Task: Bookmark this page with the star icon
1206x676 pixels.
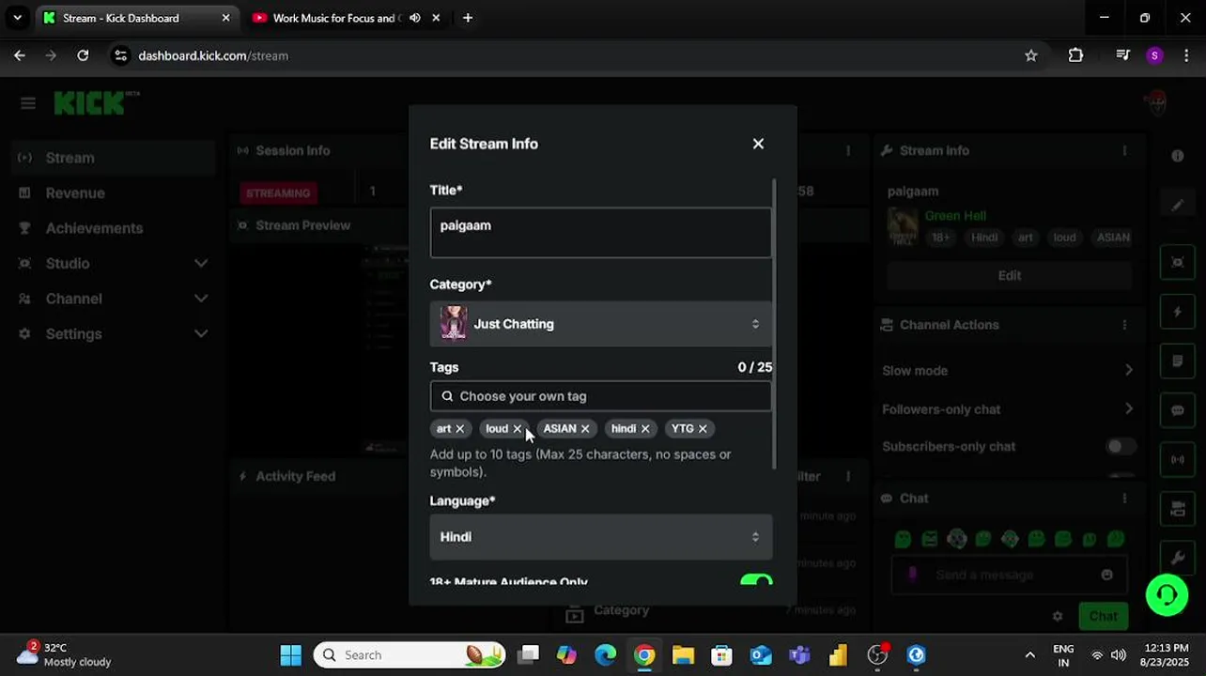Action: coord(1031,55)
